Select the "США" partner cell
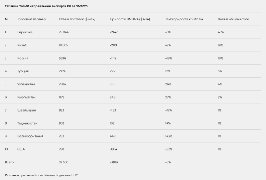Viewport: 266px width, 180px height. 21,149
